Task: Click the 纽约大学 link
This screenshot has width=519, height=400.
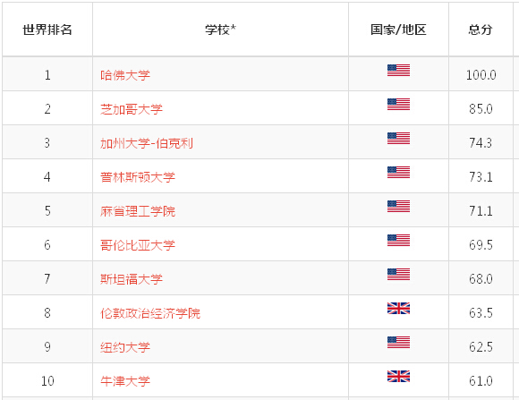Action: (x=125, y=347)
